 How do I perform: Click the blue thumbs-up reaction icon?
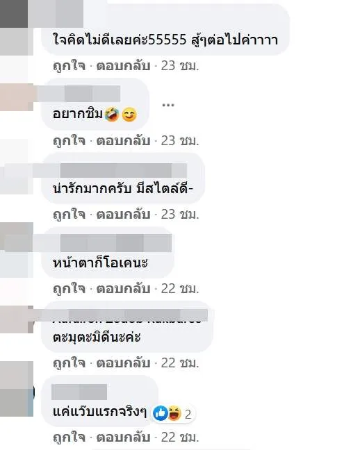tap(161, 413)
